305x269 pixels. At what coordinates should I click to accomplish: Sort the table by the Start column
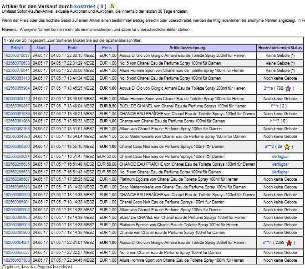[x=41, y=48]
